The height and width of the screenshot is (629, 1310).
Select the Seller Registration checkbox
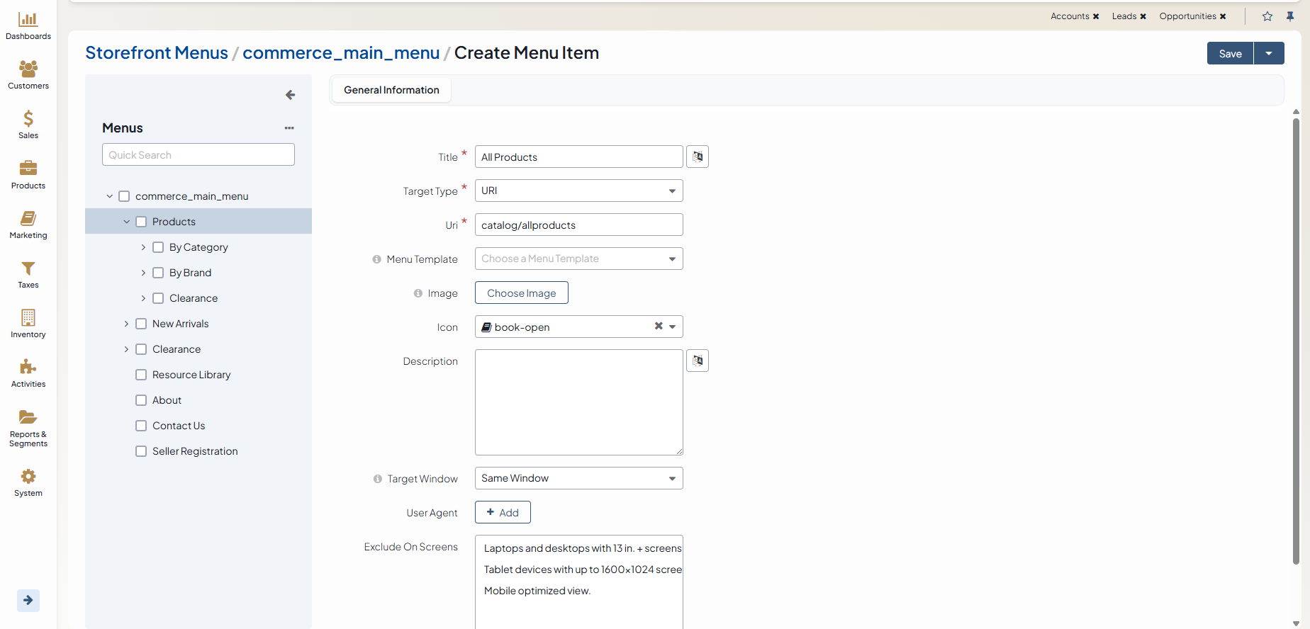coord(141,451)
